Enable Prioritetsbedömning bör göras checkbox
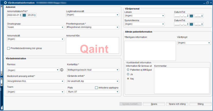This screenshot has height=111, width=213. tap(9, 48)
